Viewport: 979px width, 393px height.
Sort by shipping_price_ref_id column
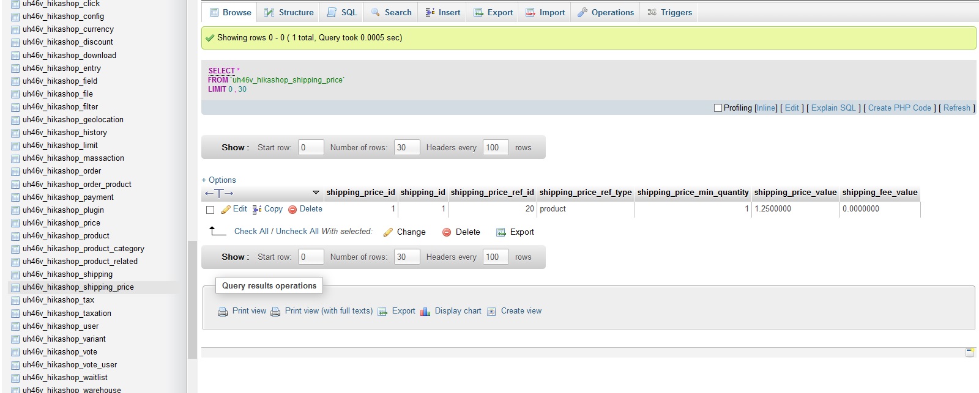(492, 193)
